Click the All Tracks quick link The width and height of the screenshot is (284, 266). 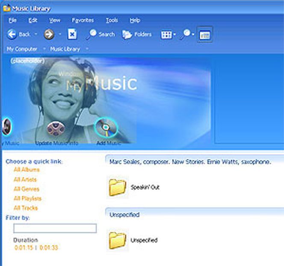pyautogui.click(x=26, y=208)
